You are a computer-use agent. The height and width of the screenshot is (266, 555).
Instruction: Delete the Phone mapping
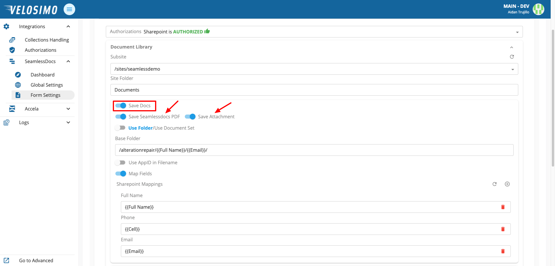pos(503,229)
